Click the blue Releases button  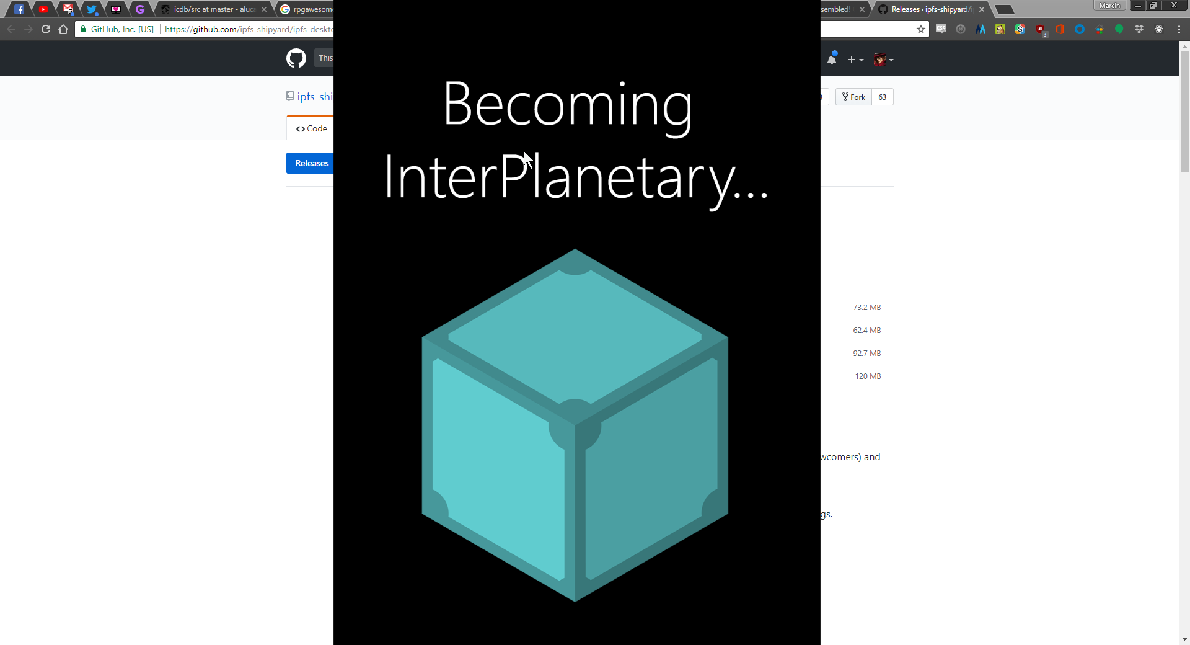coord(311,163)
